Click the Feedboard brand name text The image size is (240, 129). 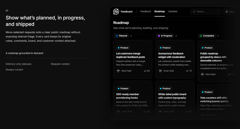point(126,12)
